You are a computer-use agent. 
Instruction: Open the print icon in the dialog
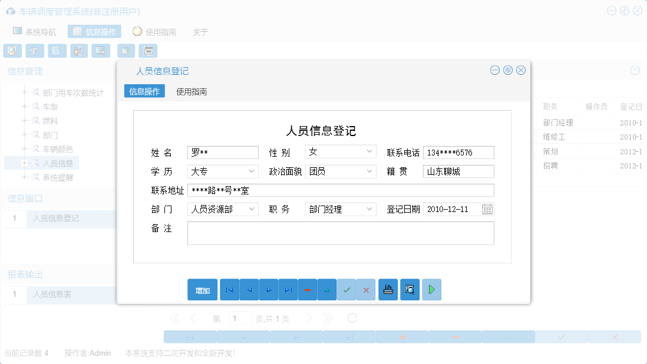[x=388, y=289]
